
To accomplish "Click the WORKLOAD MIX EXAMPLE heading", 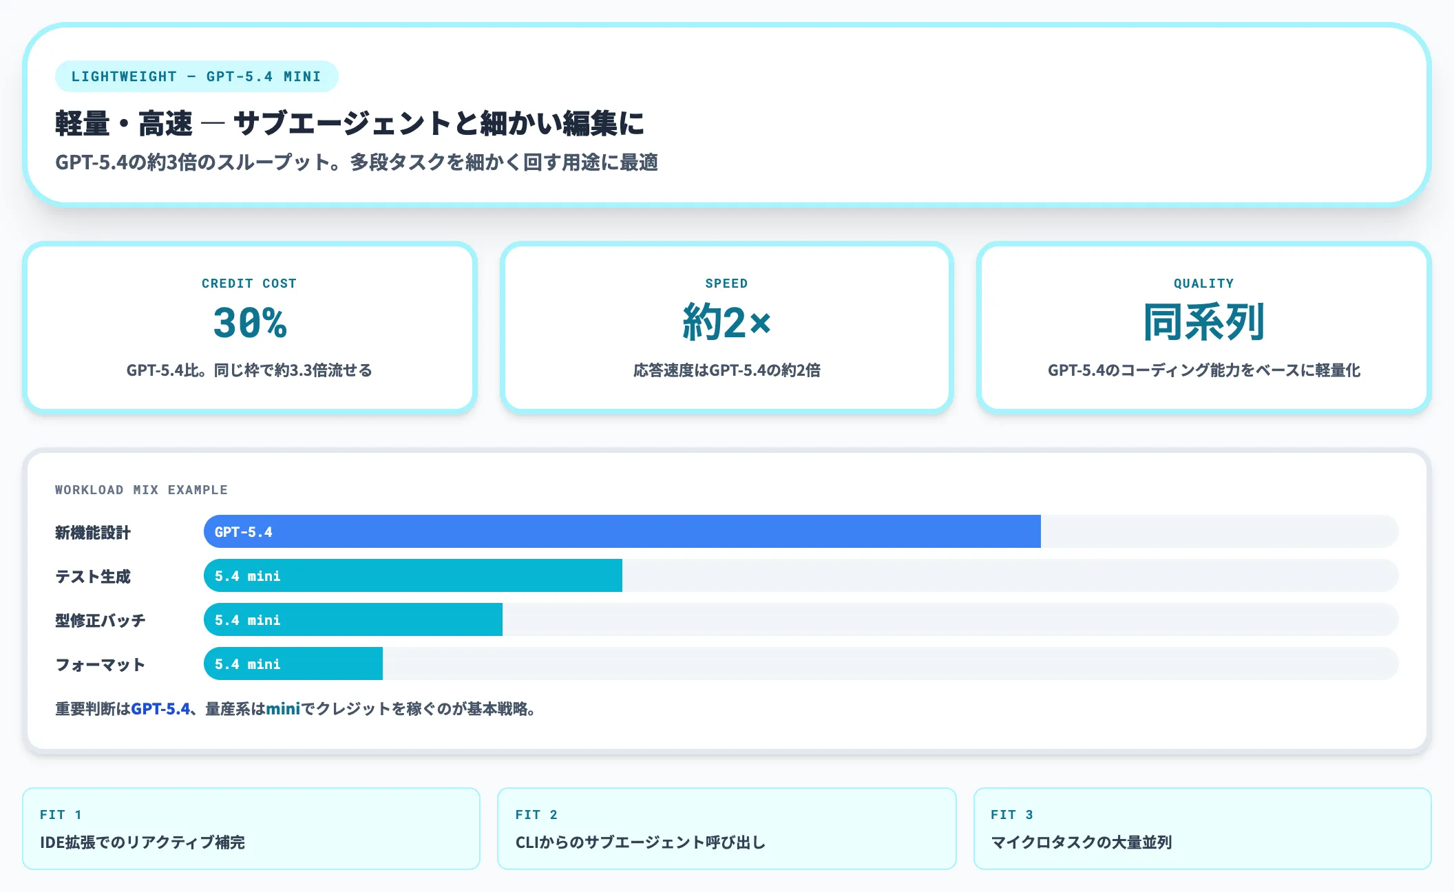I will tap(141, 489).
